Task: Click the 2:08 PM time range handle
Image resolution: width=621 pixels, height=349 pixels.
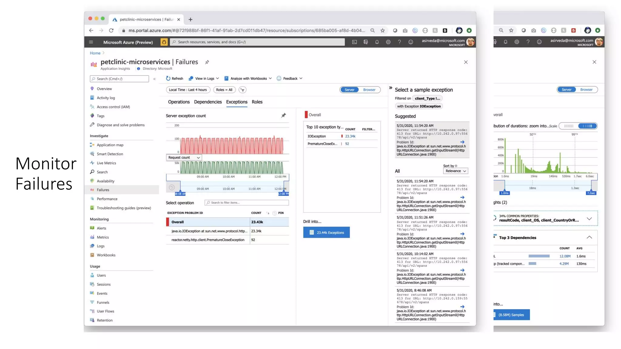Action: coord(284,194)
